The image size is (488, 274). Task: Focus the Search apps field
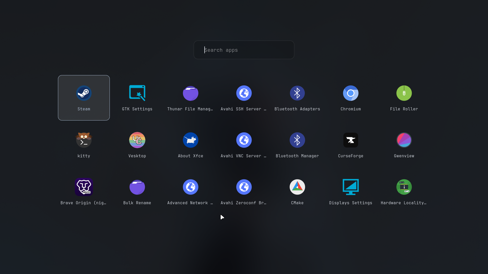click(x=244, y=50)
